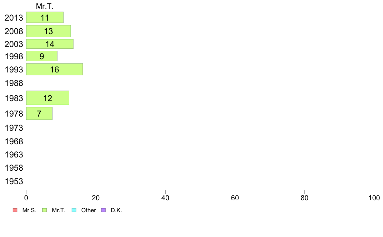Click the Other legend text label
The width and height of the screenshot is (383, 237).
(88, 210)
